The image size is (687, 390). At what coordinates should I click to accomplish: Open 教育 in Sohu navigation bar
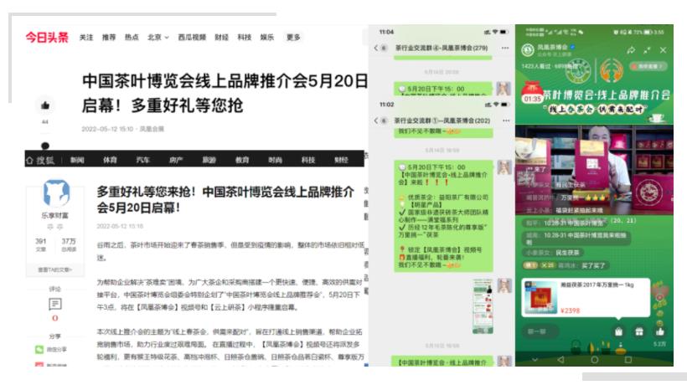click(x=242, y=160)
